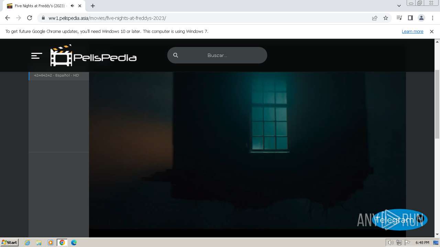
Task: Go forward in browser history
Action: [19, 18]
